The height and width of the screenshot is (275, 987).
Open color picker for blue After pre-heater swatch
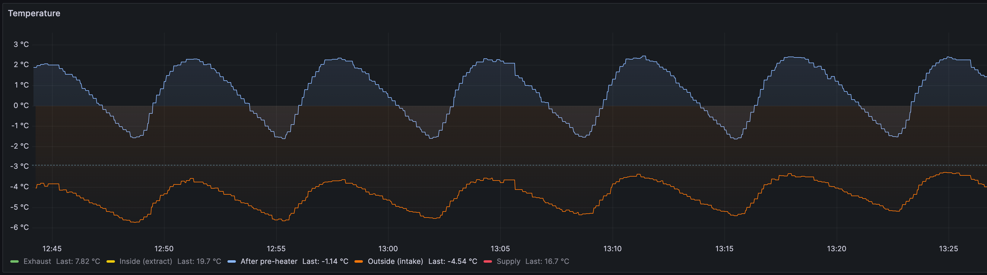[x=231, y=262]
